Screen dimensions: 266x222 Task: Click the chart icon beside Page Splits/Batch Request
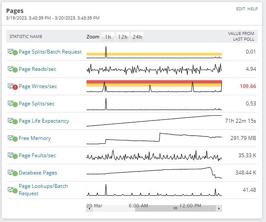point(10,51)
